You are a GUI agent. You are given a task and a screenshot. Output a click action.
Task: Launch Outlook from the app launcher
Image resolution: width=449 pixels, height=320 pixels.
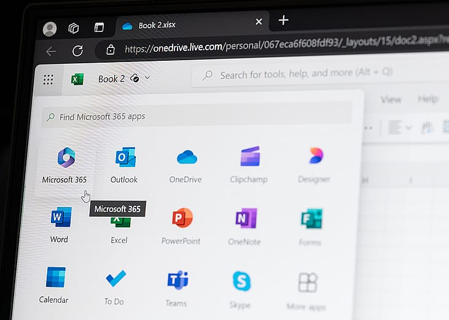(x=124, y=165)
